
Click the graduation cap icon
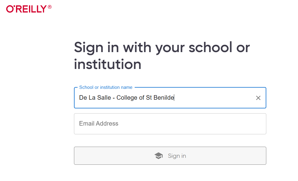pyautogui.click(x=159, y=156)
